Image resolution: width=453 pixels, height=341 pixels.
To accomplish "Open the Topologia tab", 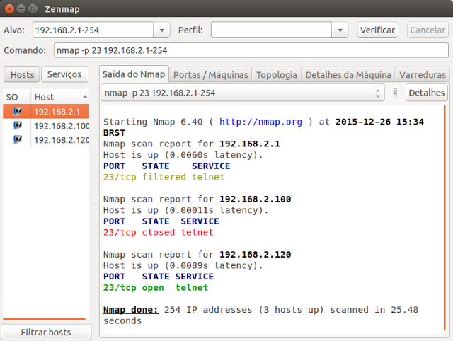I will (277, 75).
